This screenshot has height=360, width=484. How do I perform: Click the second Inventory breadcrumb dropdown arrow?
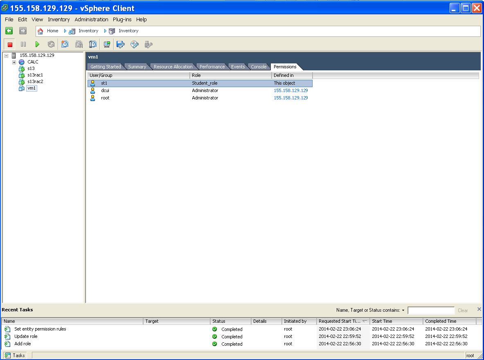click(105, 31)
